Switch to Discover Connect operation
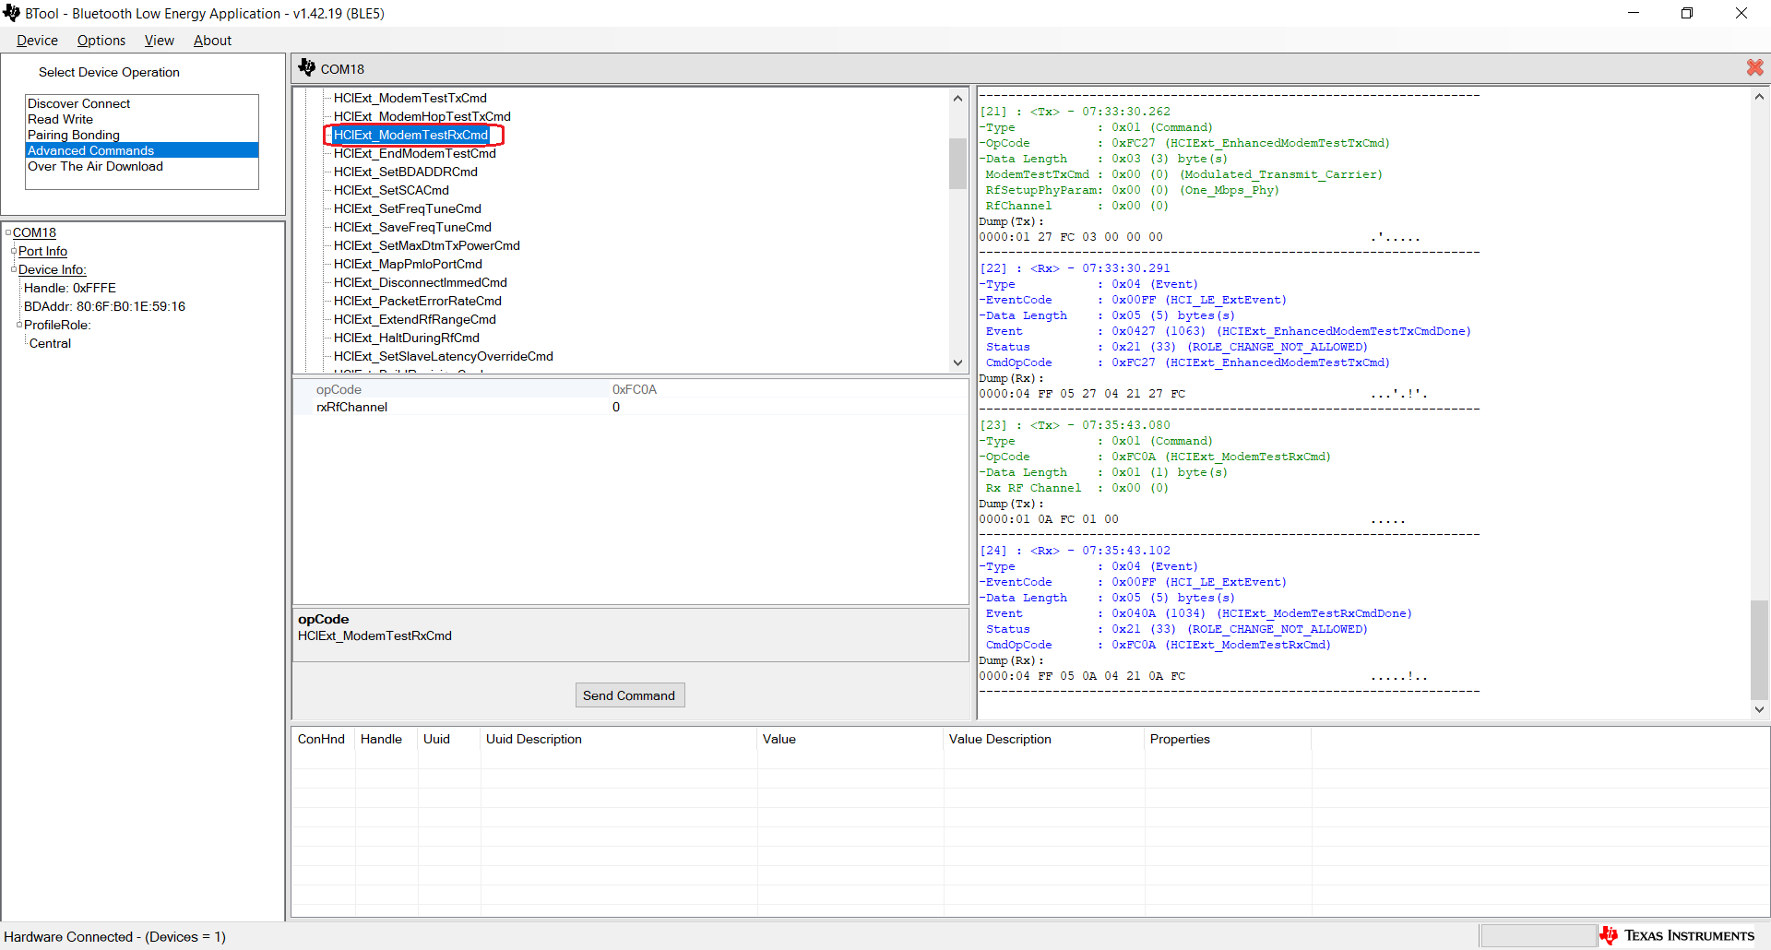The image size is (1771, 950). (78, 103)
